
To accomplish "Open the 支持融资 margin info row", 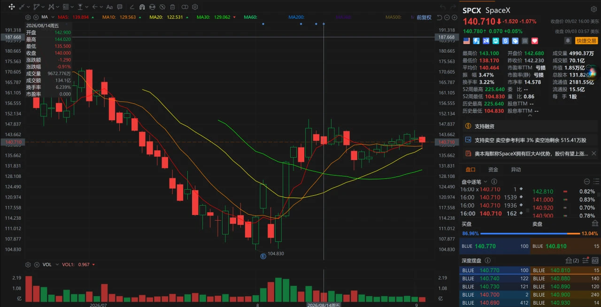I will pos(531,126).
